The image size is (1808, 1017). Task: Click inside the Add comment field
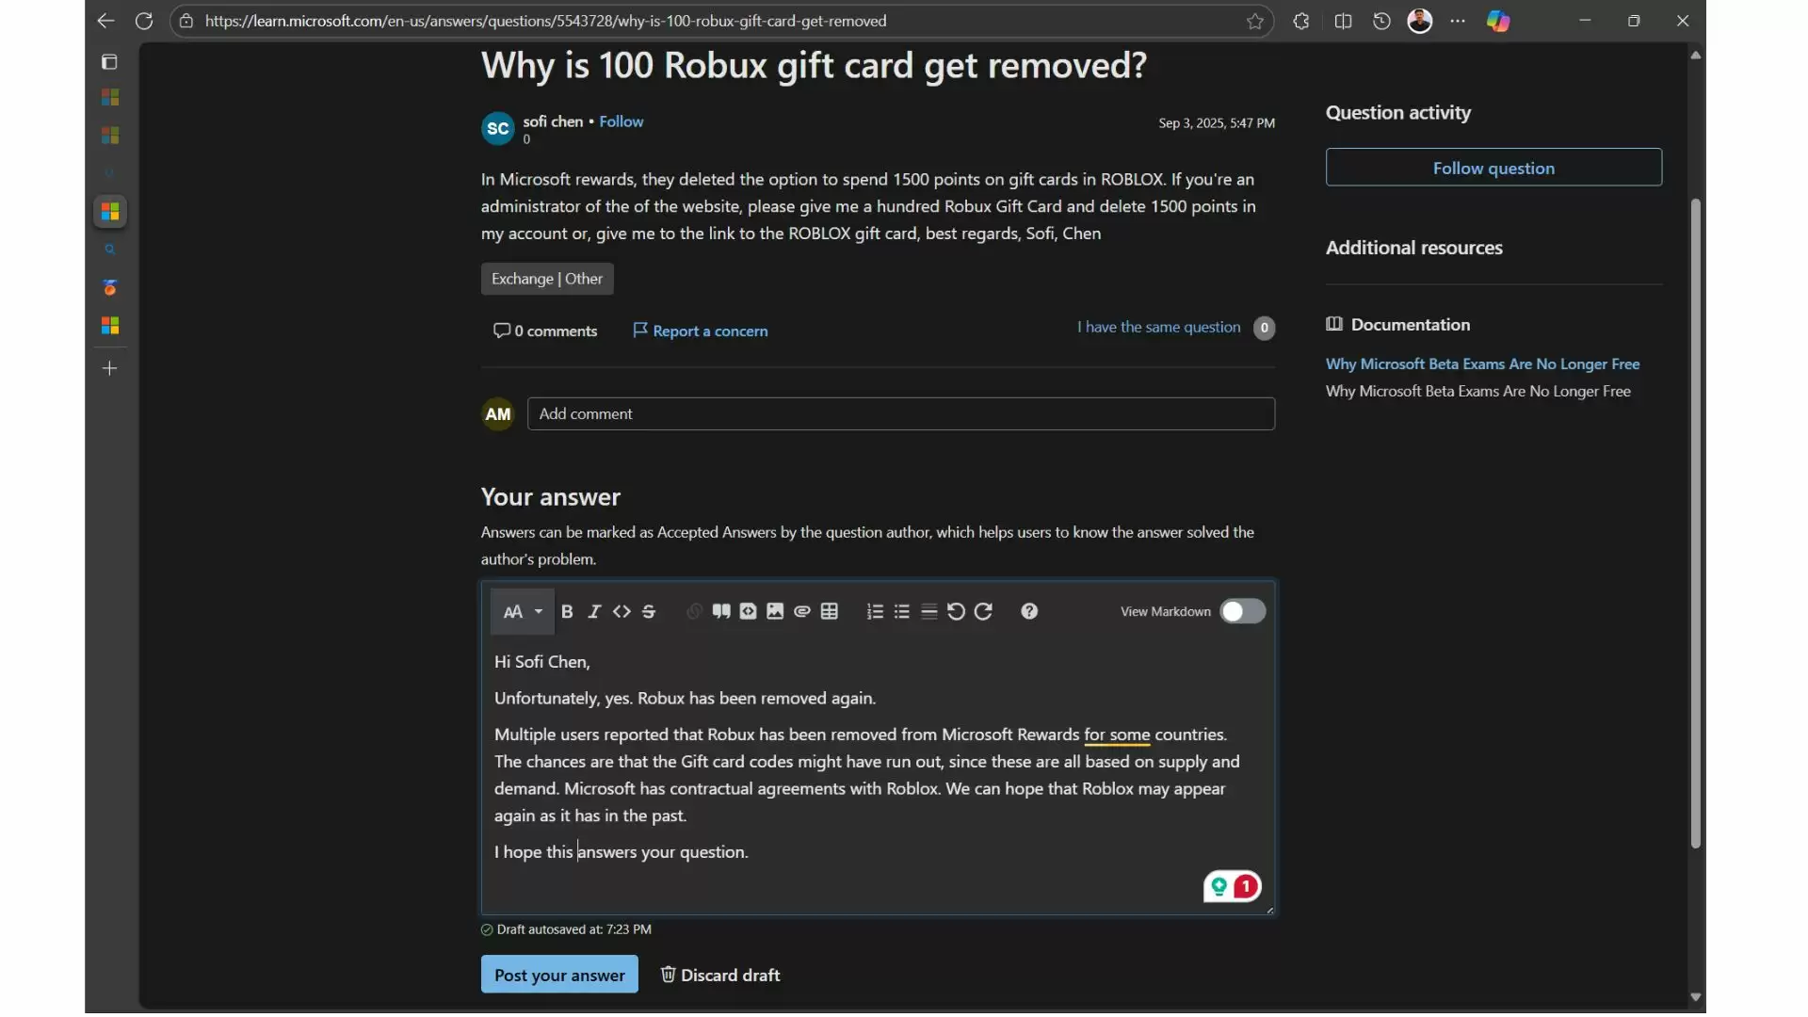click(x=900, y=413)
